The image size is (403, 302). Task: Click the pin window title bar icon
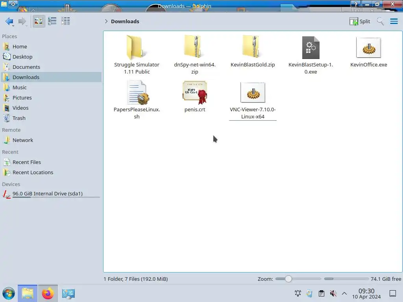pyautogui.click(x=13, y=4)
